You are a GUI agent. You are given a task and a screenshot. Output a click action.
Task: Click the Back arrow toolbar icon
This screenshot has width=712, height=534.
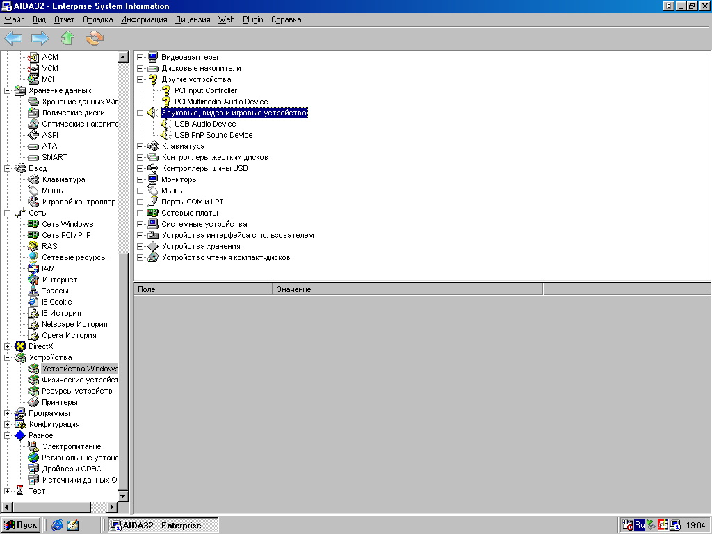click(x=13, y=38)
